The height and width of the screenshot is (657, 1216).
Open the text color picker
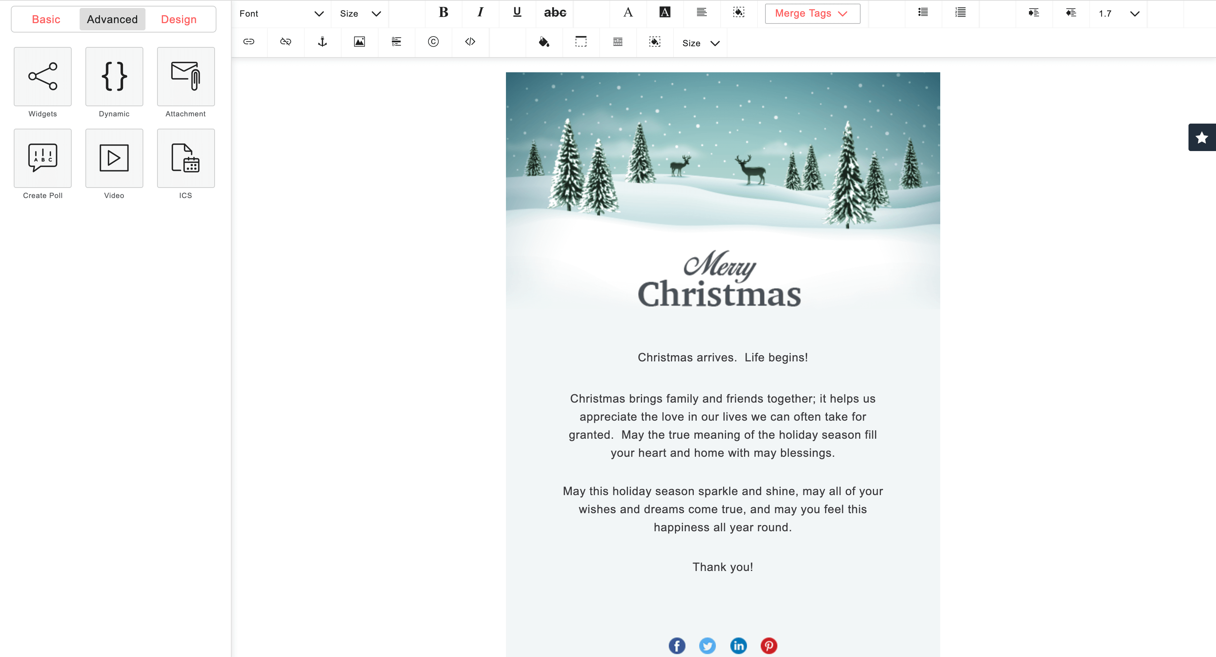click(628, 13)
